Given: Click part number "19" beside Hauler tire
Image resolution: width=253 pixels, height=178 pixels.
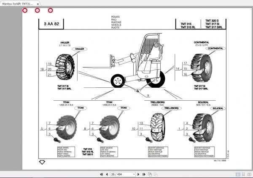Looking at the screenshot, I should [x=49, y=64].
